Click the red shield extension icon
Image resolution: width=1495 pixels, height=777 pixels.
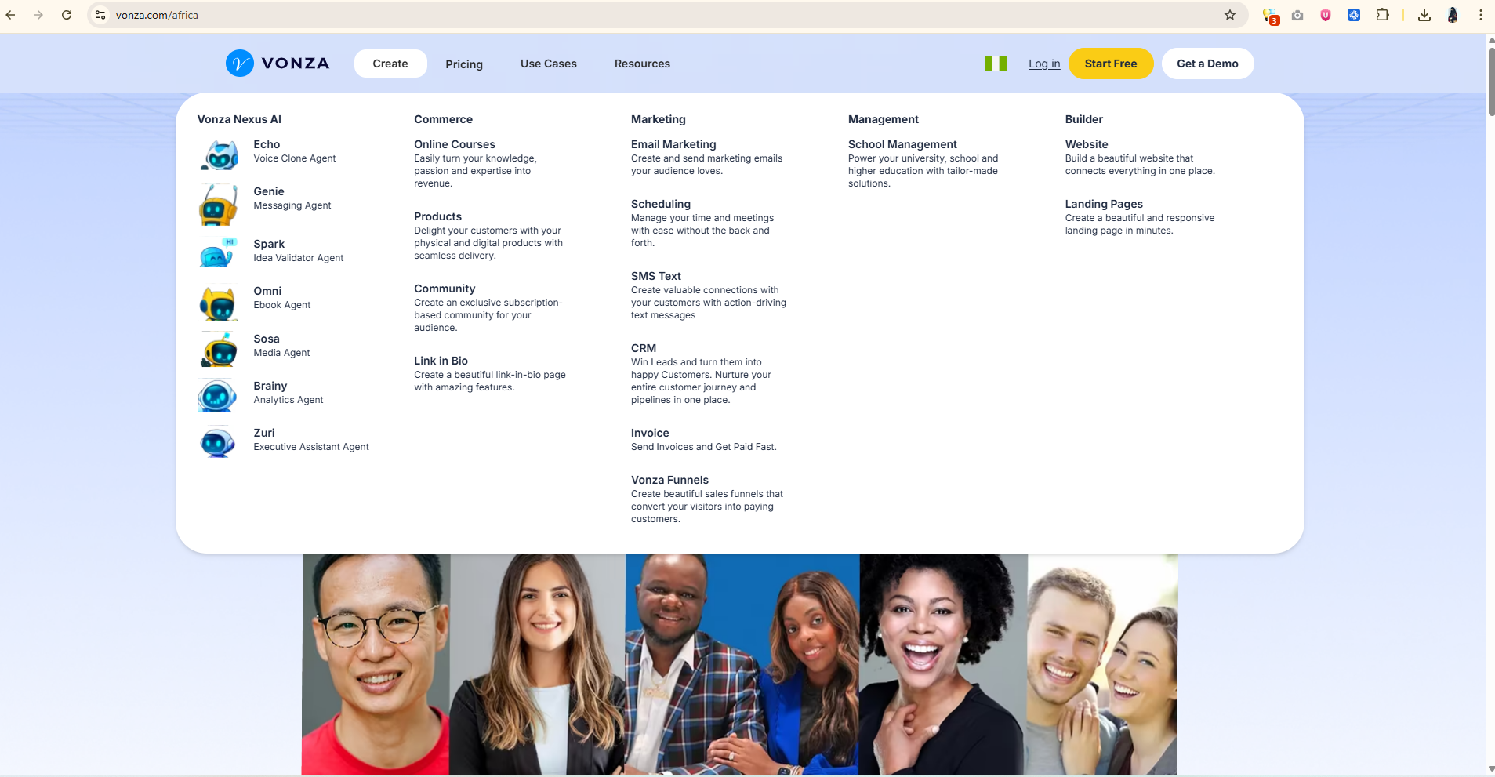[1326, 15]
